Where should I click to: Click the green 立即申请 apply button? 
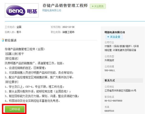(x=15, y=109)
